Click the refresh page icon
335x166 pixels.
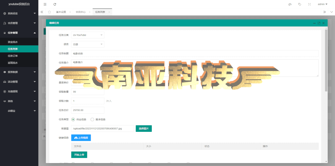[x=55, y=4]
